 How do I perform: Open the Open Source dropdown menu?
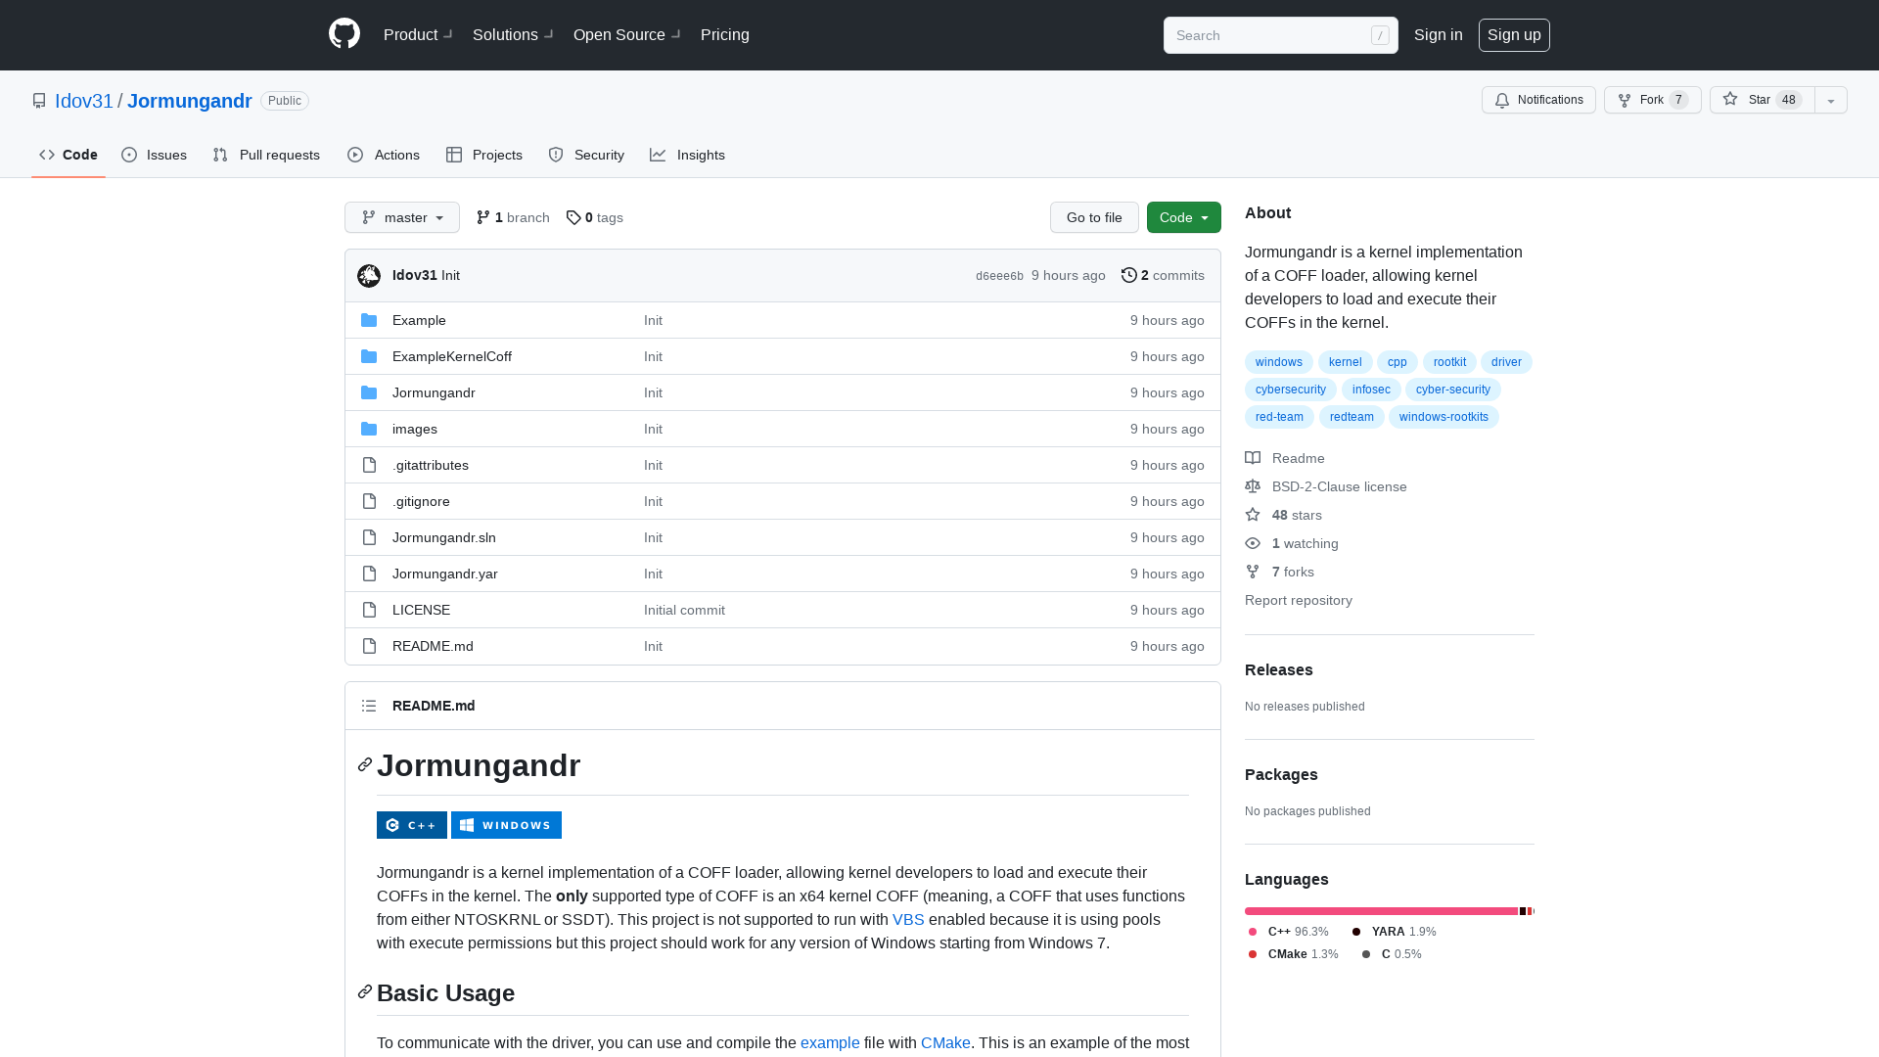627,35
